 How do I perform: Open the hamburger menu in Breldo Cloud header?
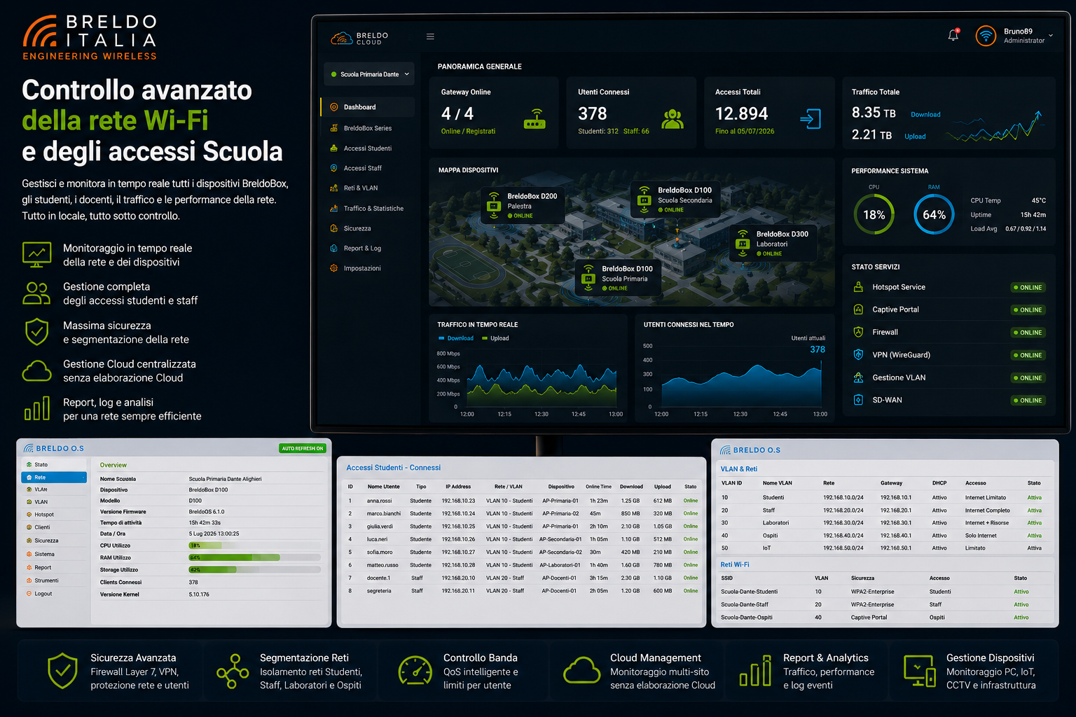(x=430, y=36)
